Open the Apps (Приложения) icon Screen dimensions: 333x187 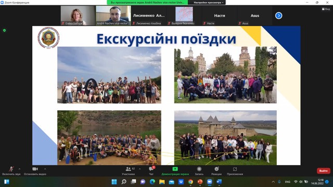tap(235, 169)
